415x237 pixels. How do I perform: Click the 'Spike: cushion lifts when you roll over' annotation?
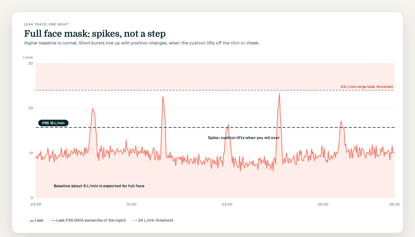[x=244, y=138]
